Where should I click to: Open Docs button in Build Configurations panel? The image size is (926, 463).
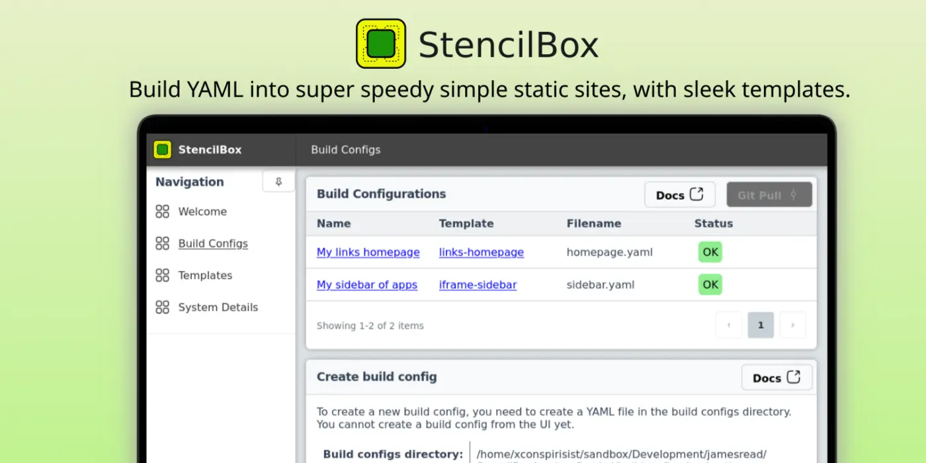pyautogui.click(x=680, y=194)
